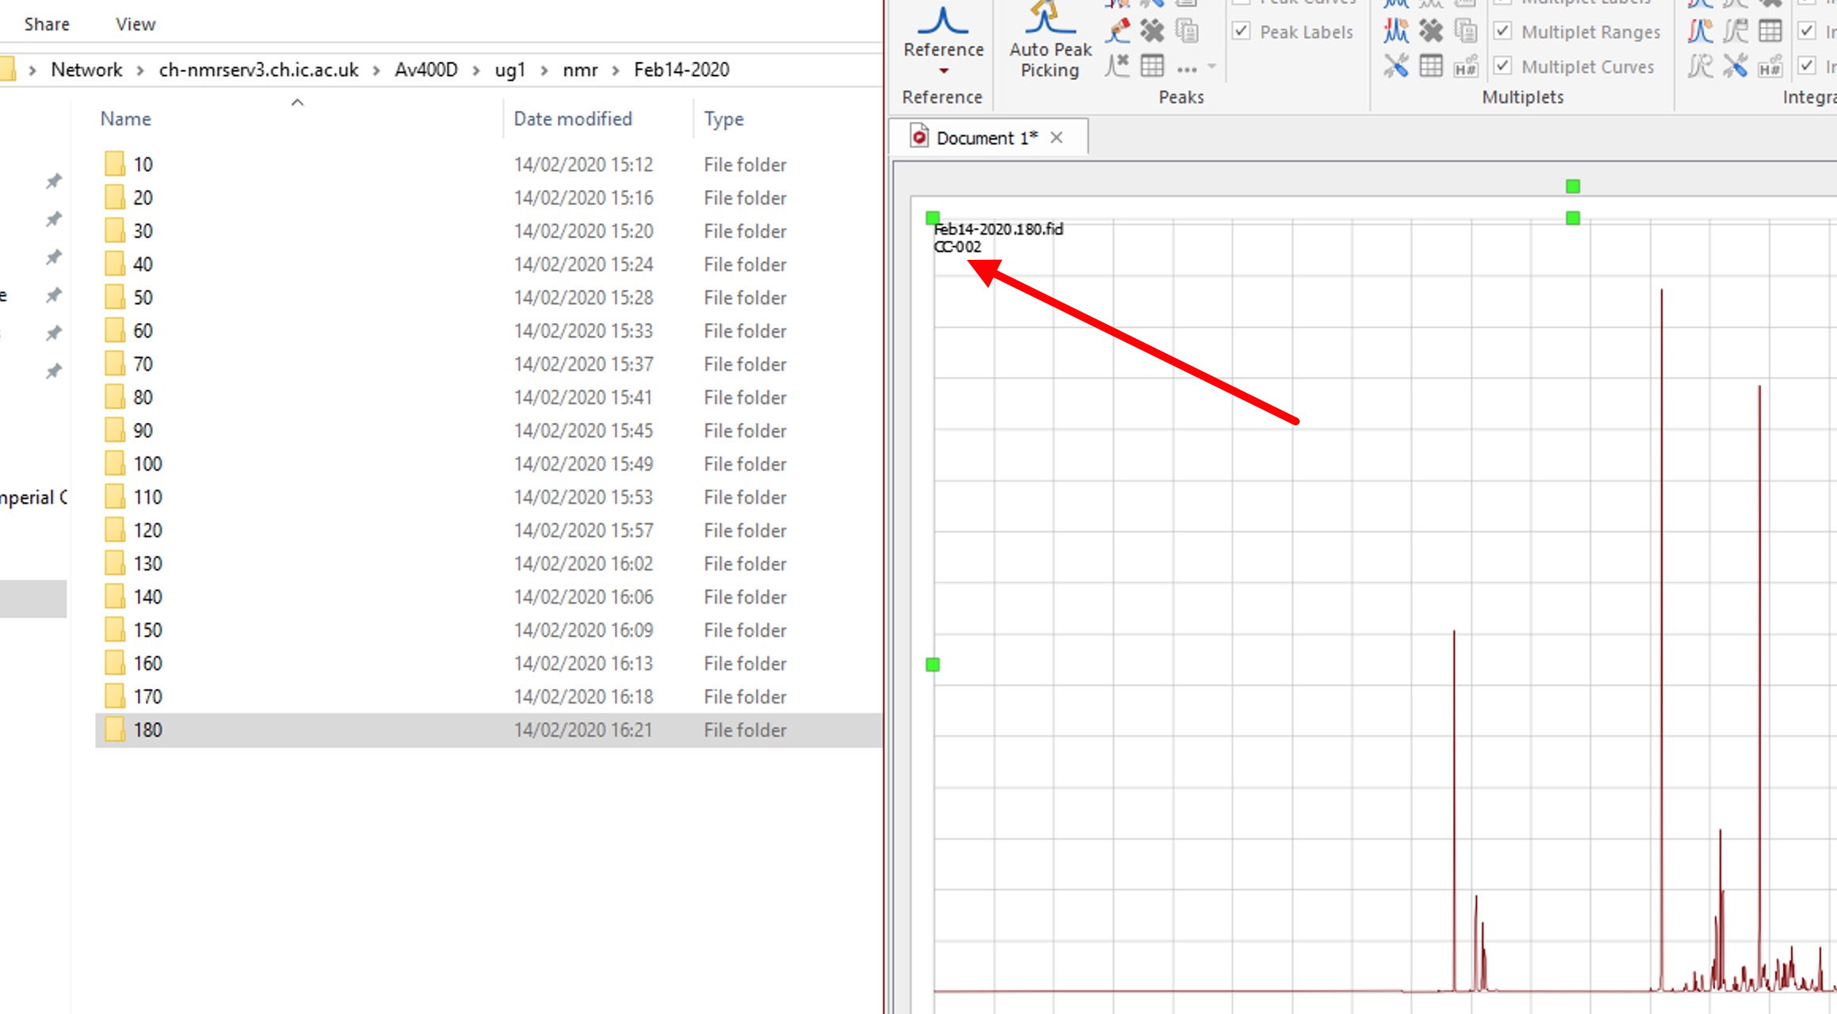Expand more peak options dropdown
Screen dimensions: 1837x1014
[x=1211, y=67]
